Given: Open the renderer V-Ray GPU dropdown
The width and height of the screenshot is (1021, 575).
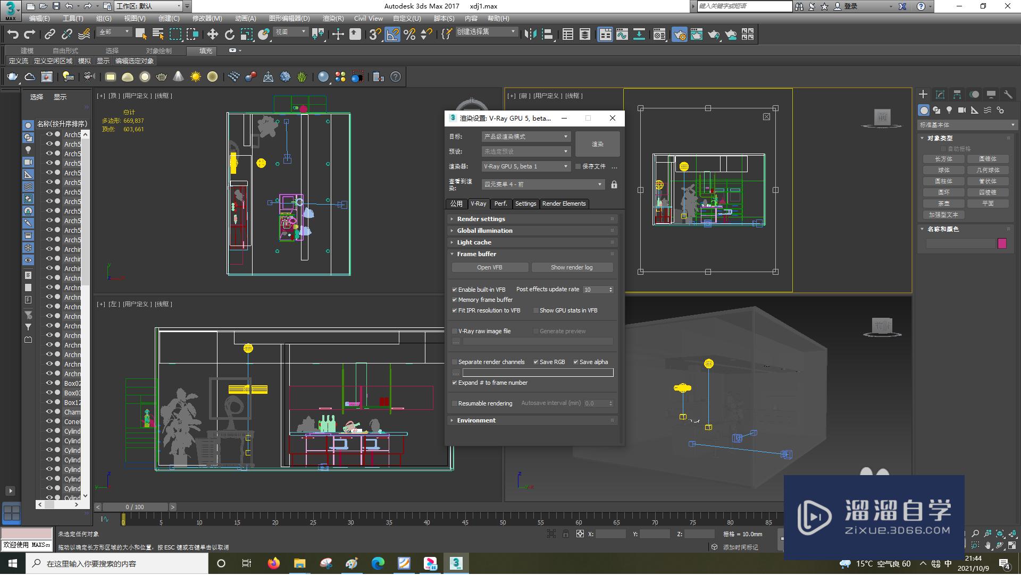Looking at the screenshot, I should point(526,166).
